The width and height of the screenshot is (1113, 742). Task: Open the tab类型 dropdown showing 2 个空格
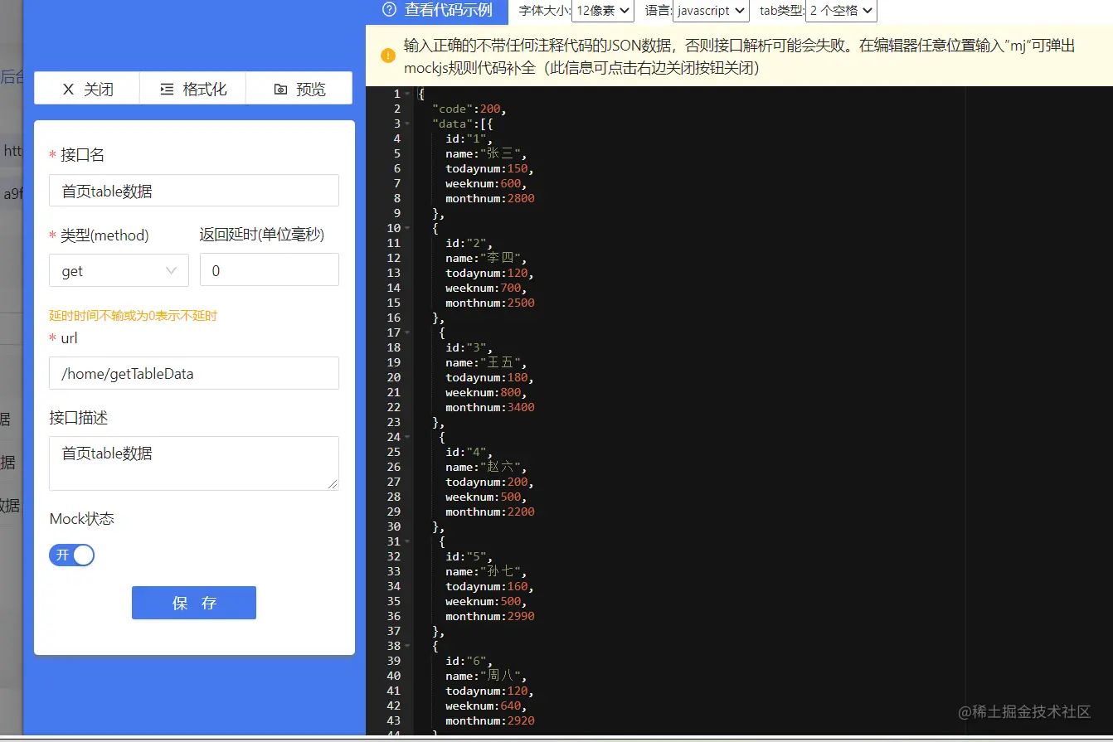click(841, 11)
